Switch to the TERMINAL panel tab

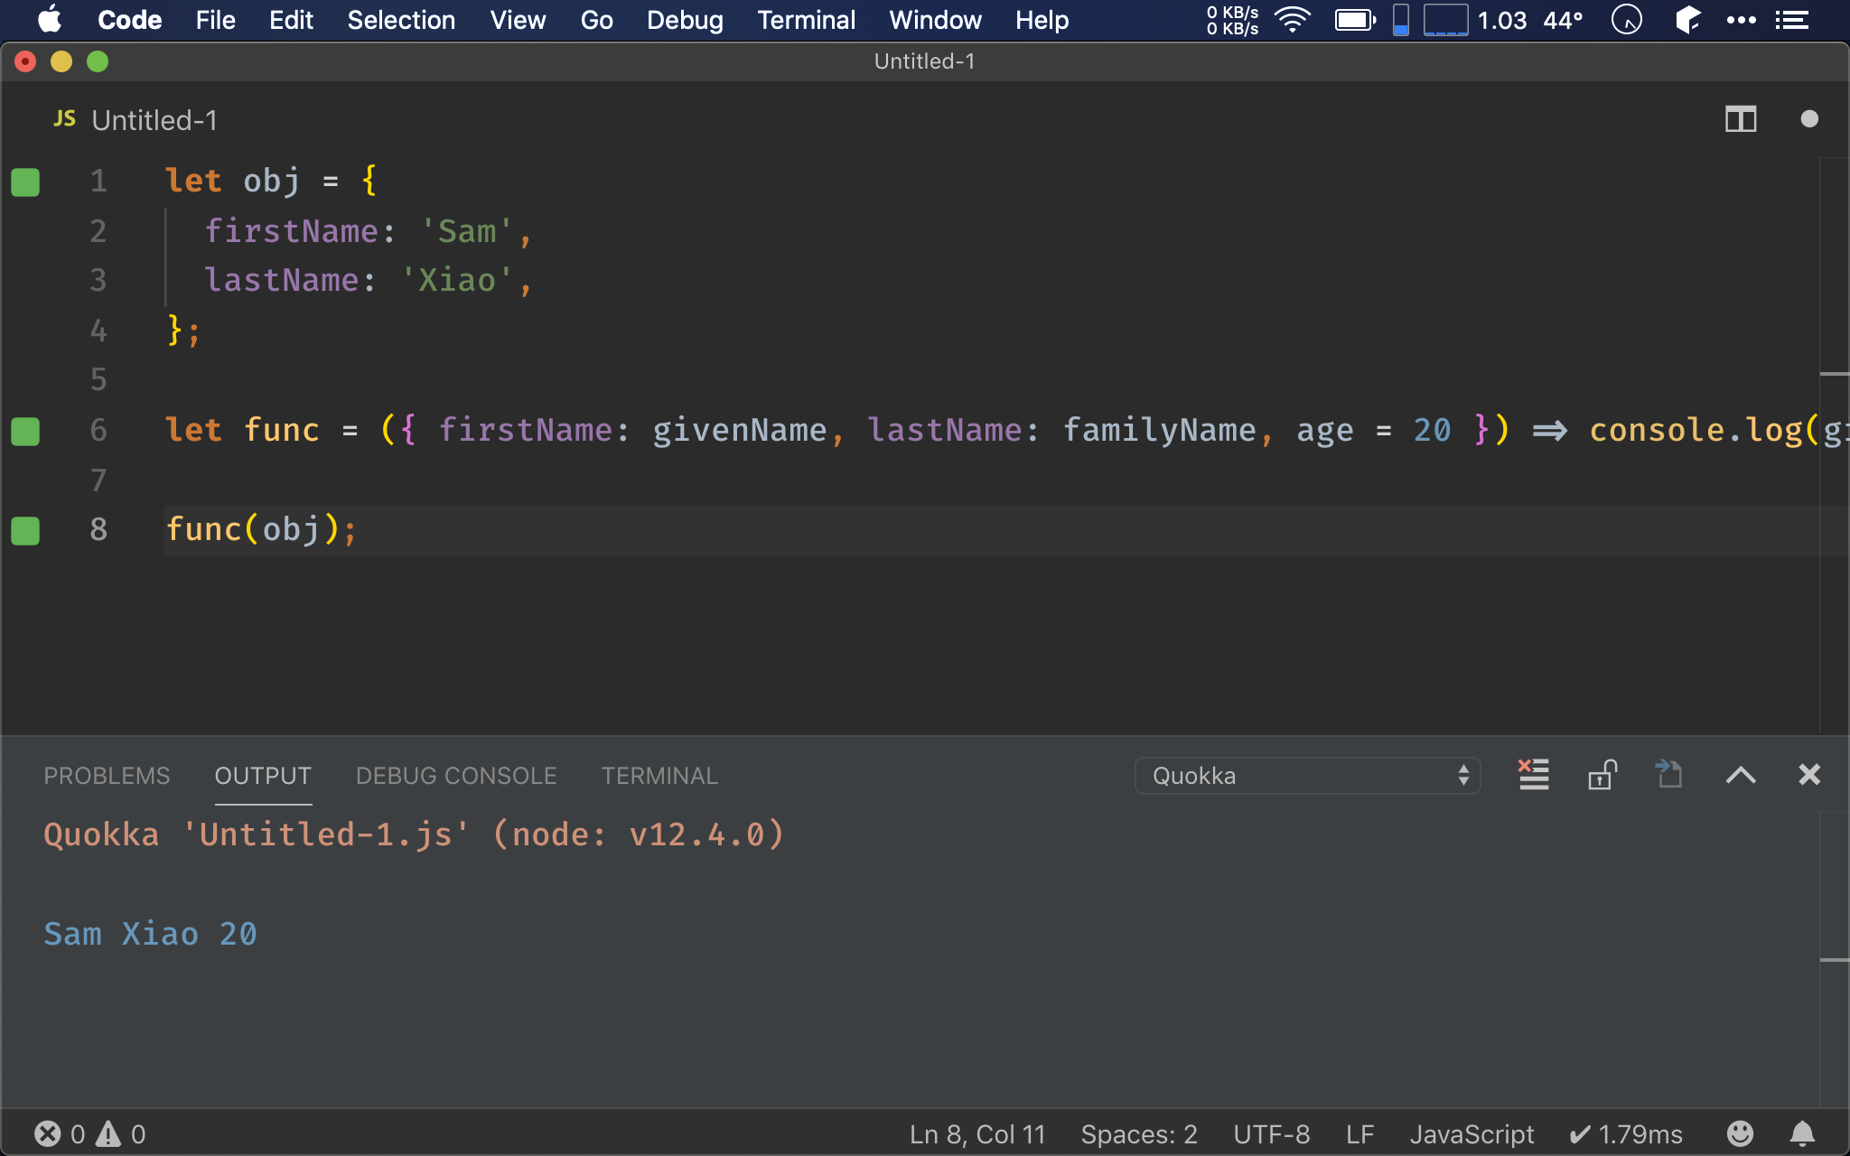pos(659,776)
